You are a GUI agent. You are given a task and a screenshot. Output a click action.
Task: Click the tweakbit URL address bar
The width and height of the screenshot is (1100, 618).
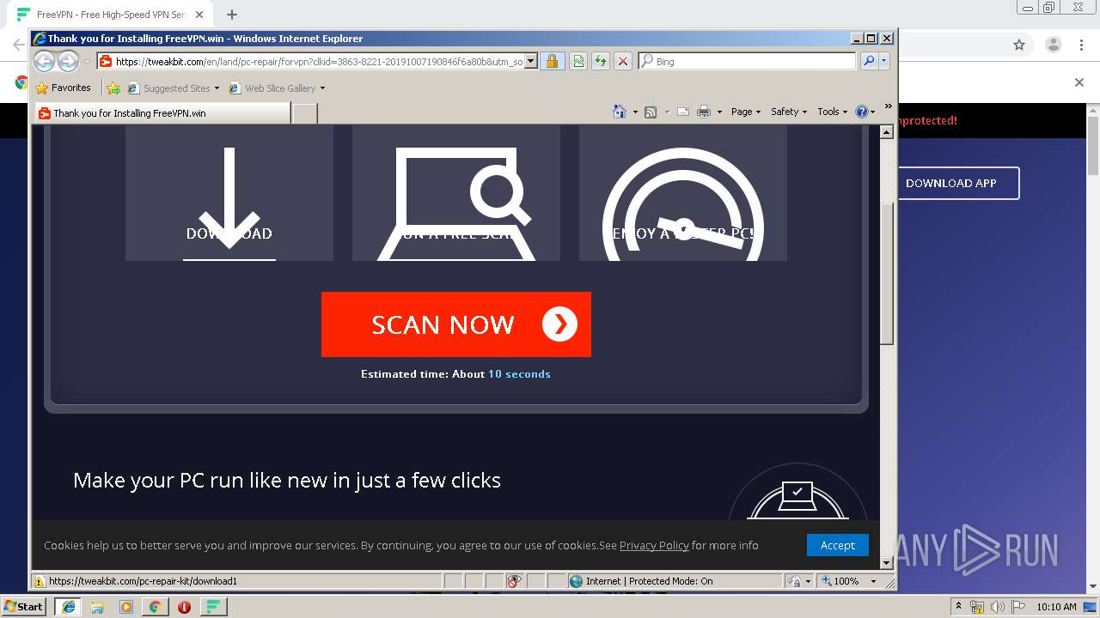(x=311, y=62)
